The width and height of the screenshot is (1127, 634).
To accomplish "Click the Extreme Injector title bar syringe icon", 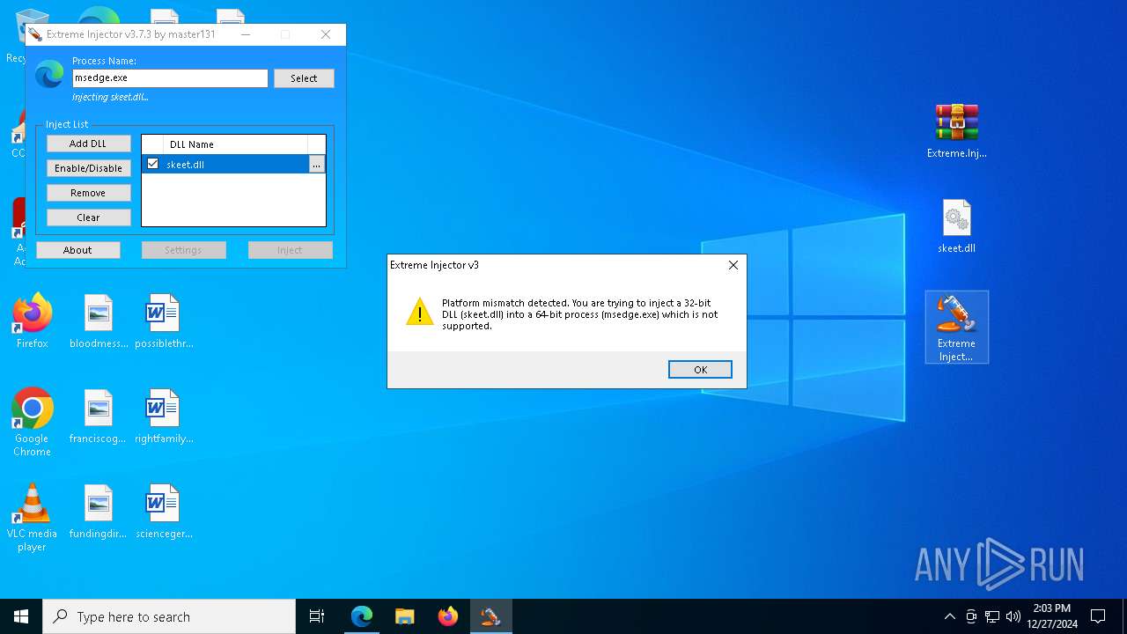I will pos(35,34).
